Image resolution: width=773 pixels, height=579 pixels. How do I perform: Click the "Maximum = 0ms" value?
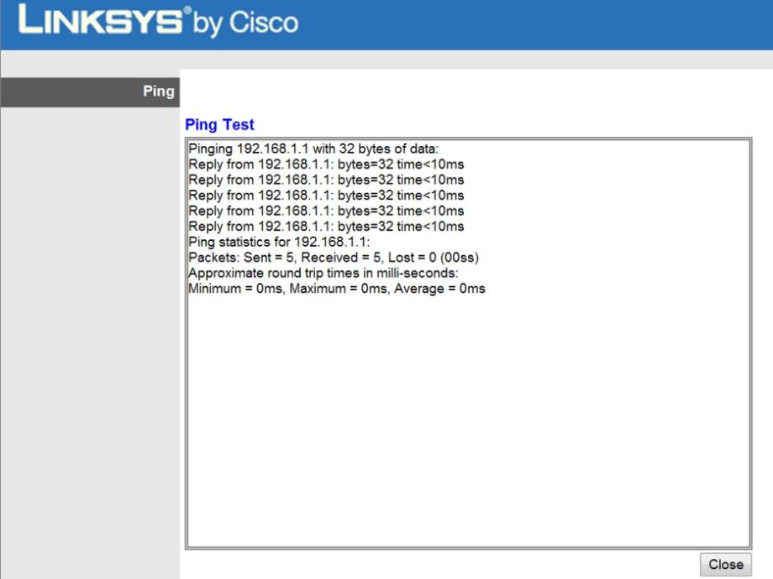point(334,289)
